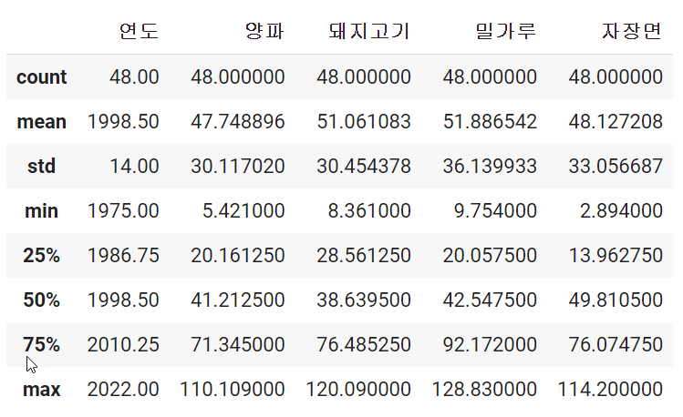This screenshot has width=683, height=417.
Task: Click the value 38.639500
Action: 364,300
